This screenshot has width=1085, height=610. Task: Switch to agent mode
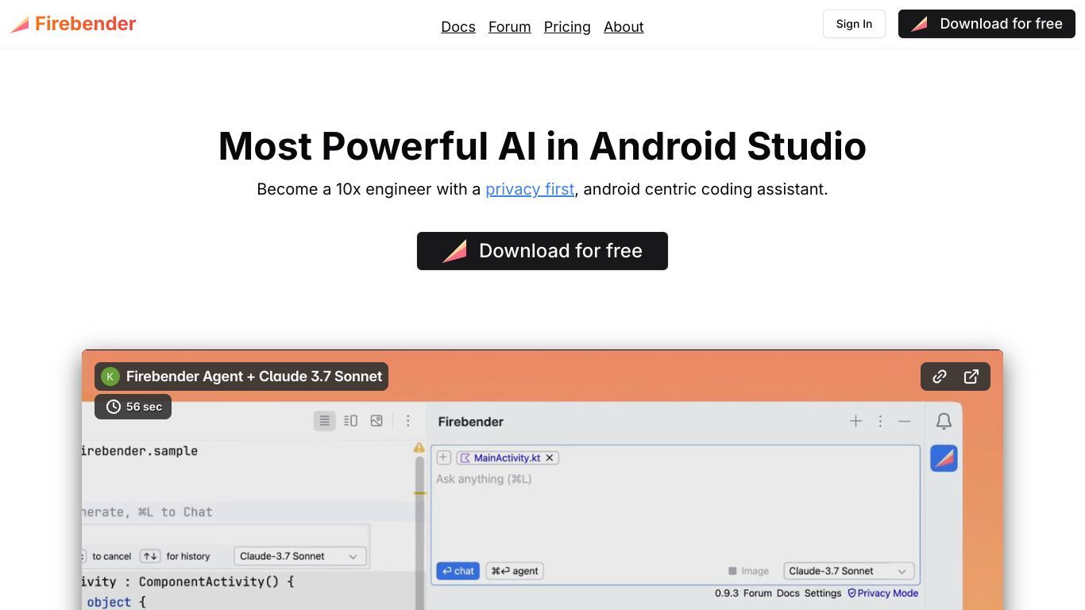515,571
